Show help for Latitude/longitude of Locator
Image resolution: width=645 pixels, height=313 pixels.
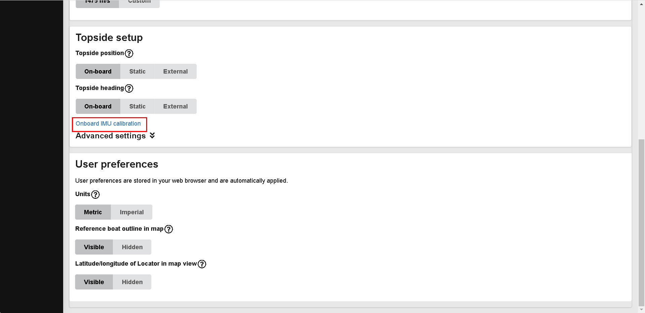[202, 264]
